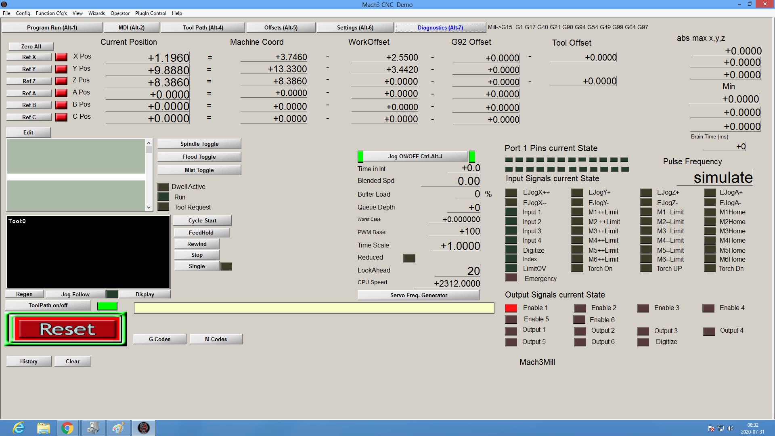Screen dimensions: 775x436
Task: Switch to Program Run (Alt-1) screen
Action: 52,27
